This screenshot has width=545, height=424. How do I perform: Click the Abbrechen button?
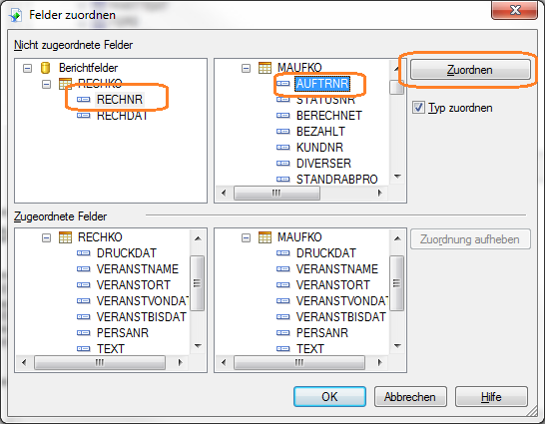(x=410, y=397)
